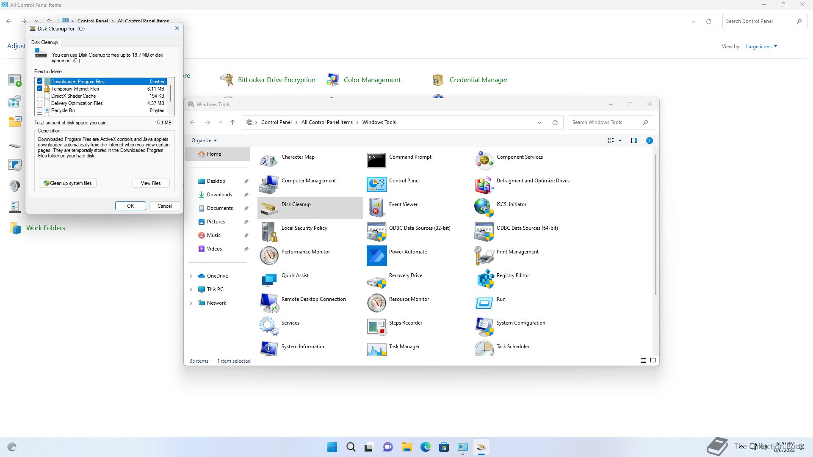
Task: Open recent locations dropdown in Windows Tools
Action: [220, 122]
